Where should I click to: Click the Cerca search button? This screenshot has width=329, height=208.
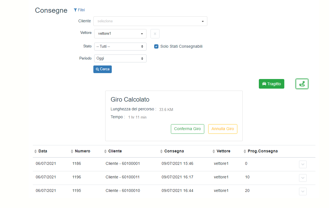(102, 69)
